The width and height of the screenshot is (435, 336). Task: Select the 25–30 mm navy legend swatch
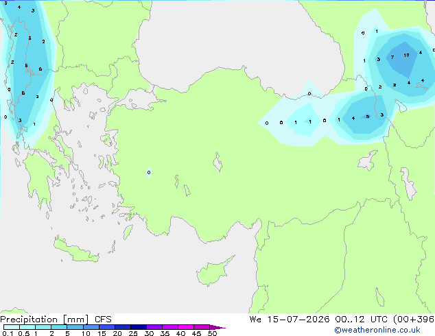pos(138,327)
